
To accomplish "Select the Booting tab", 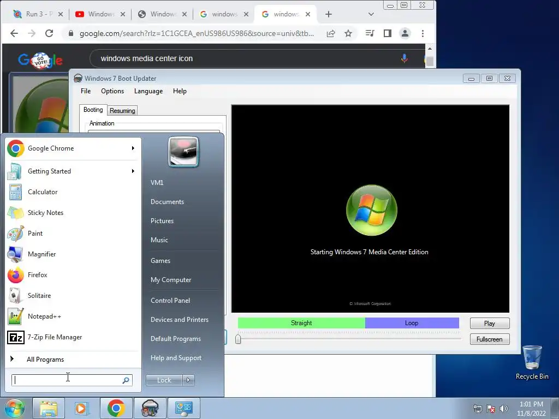I will tap(93, 110).
